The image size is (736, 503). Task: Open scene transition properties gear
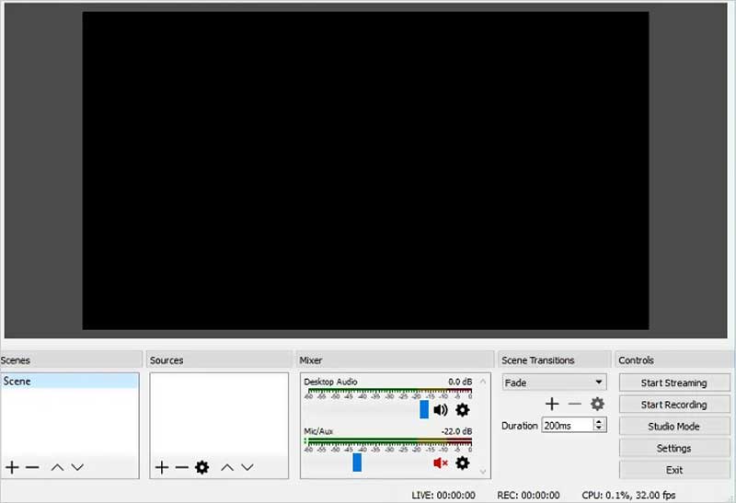coord(597,404)
